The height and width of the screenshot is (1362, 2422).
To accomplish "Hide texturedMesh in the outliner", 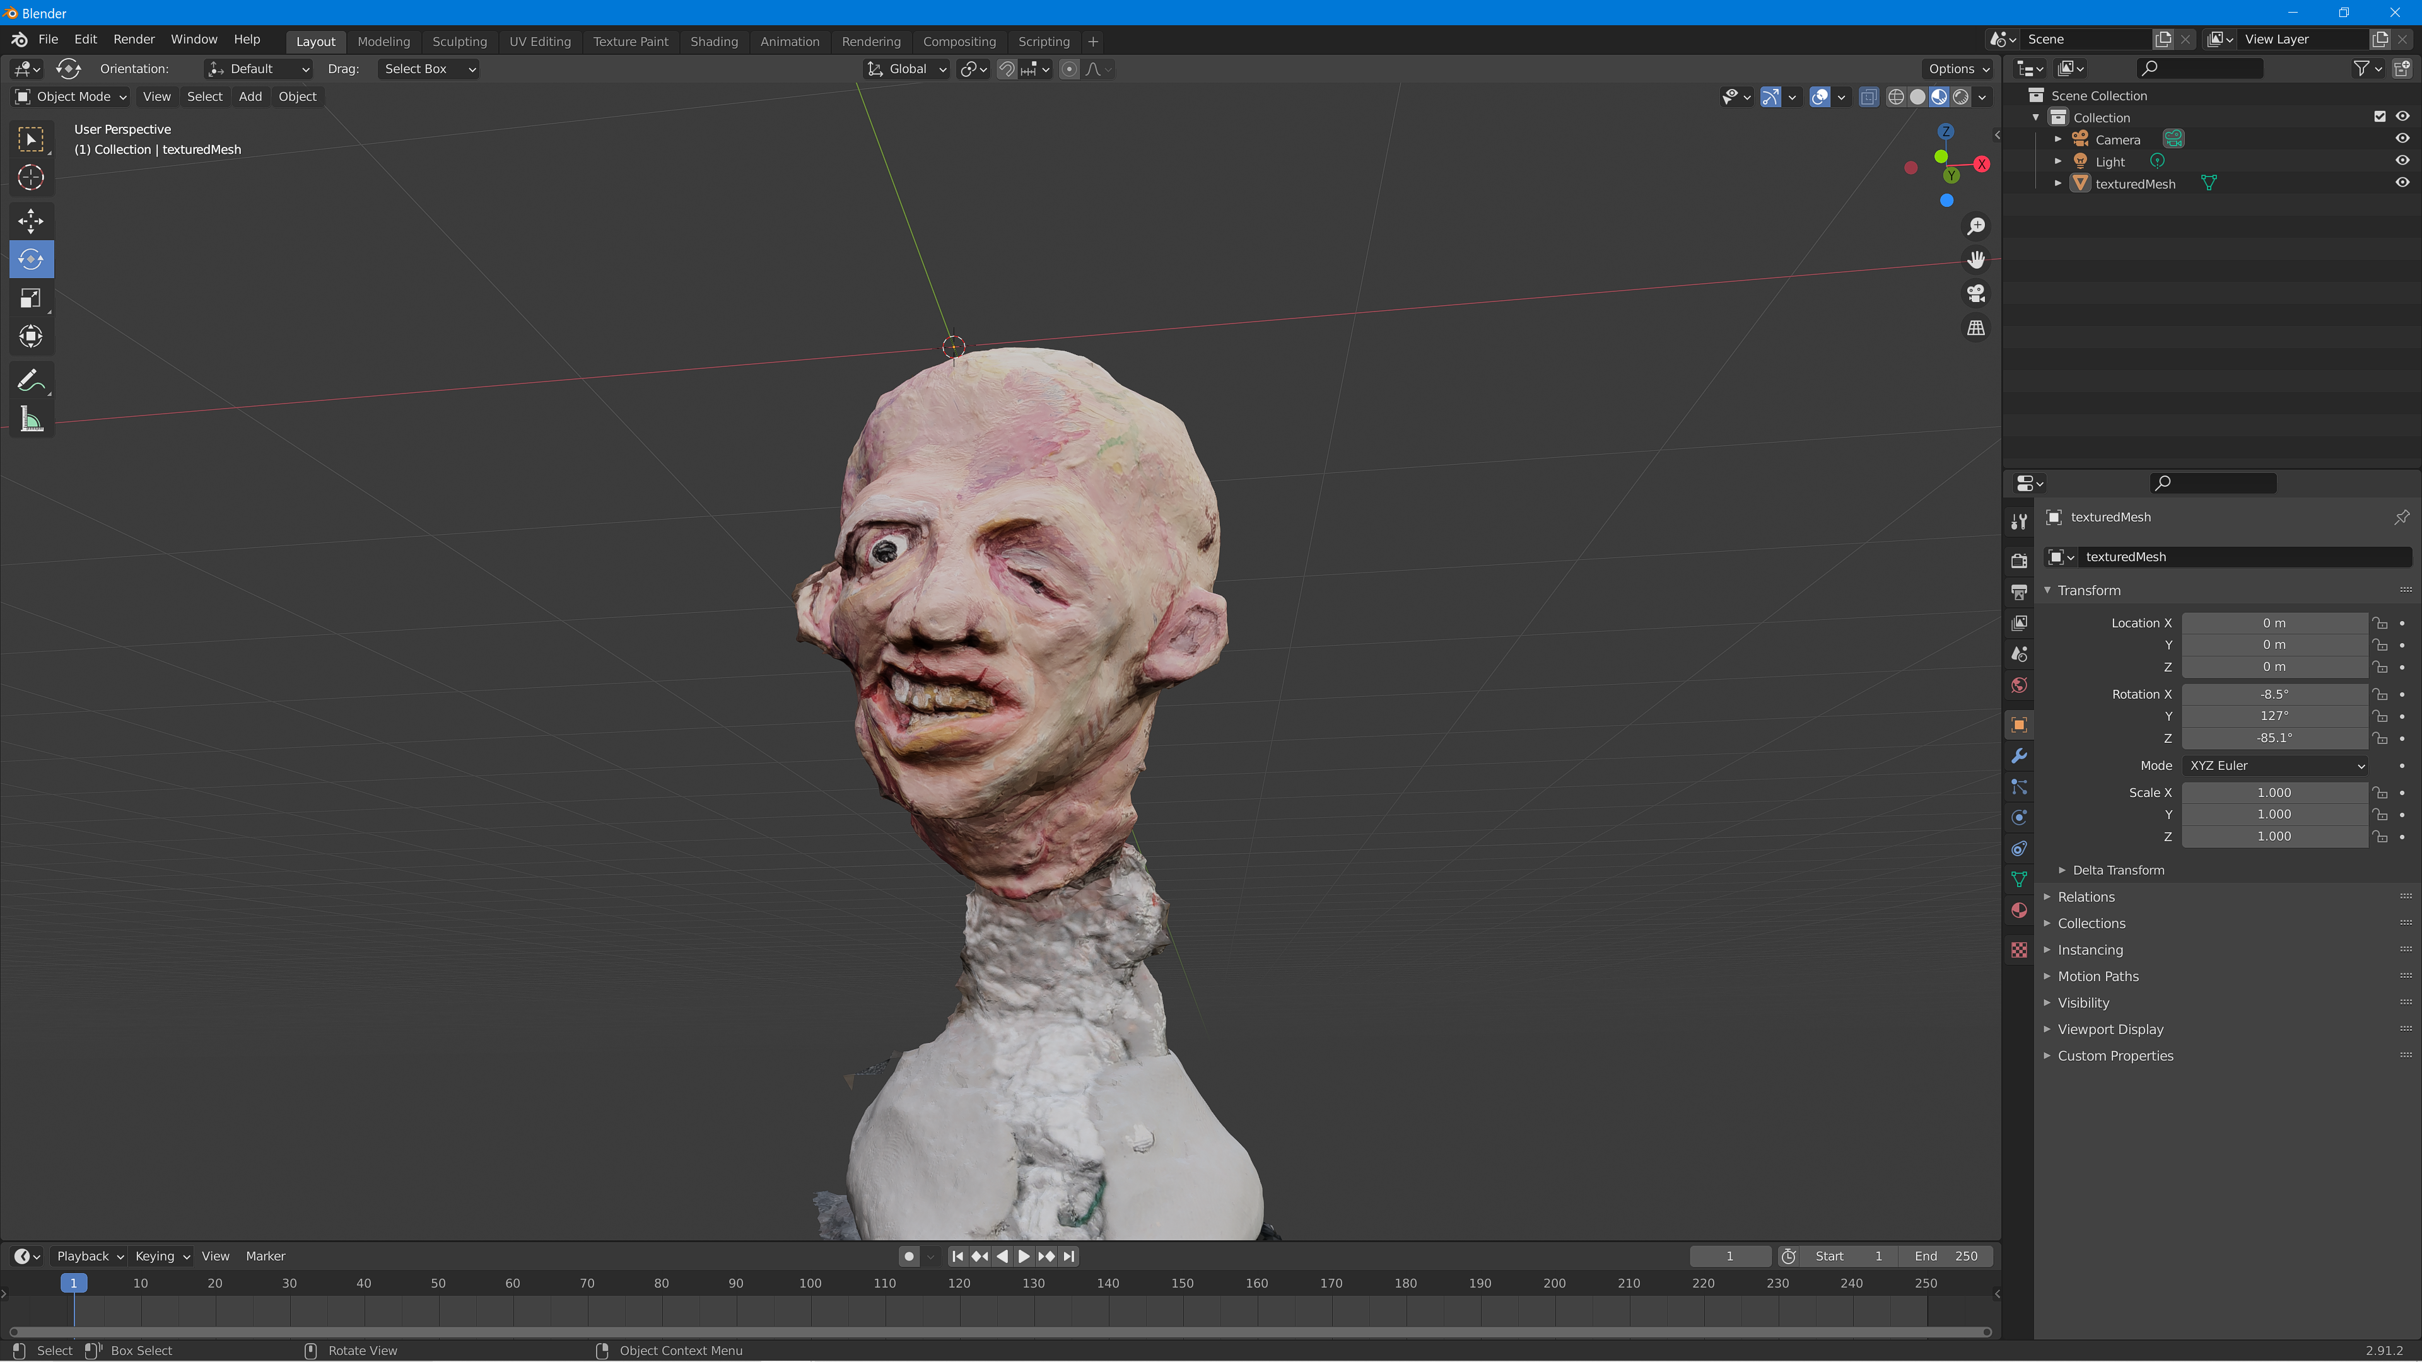I will [x=2402, y=183].
